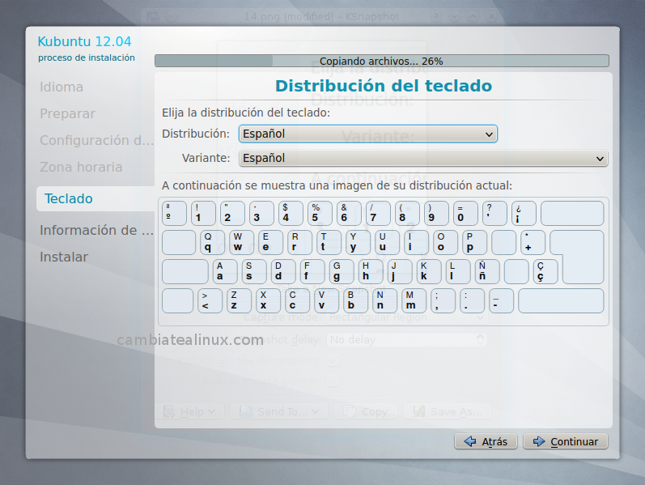Click the comma semicolon key on preview
Image resolution: width=645 pixels, height=485 pixels.
[443, 301]
